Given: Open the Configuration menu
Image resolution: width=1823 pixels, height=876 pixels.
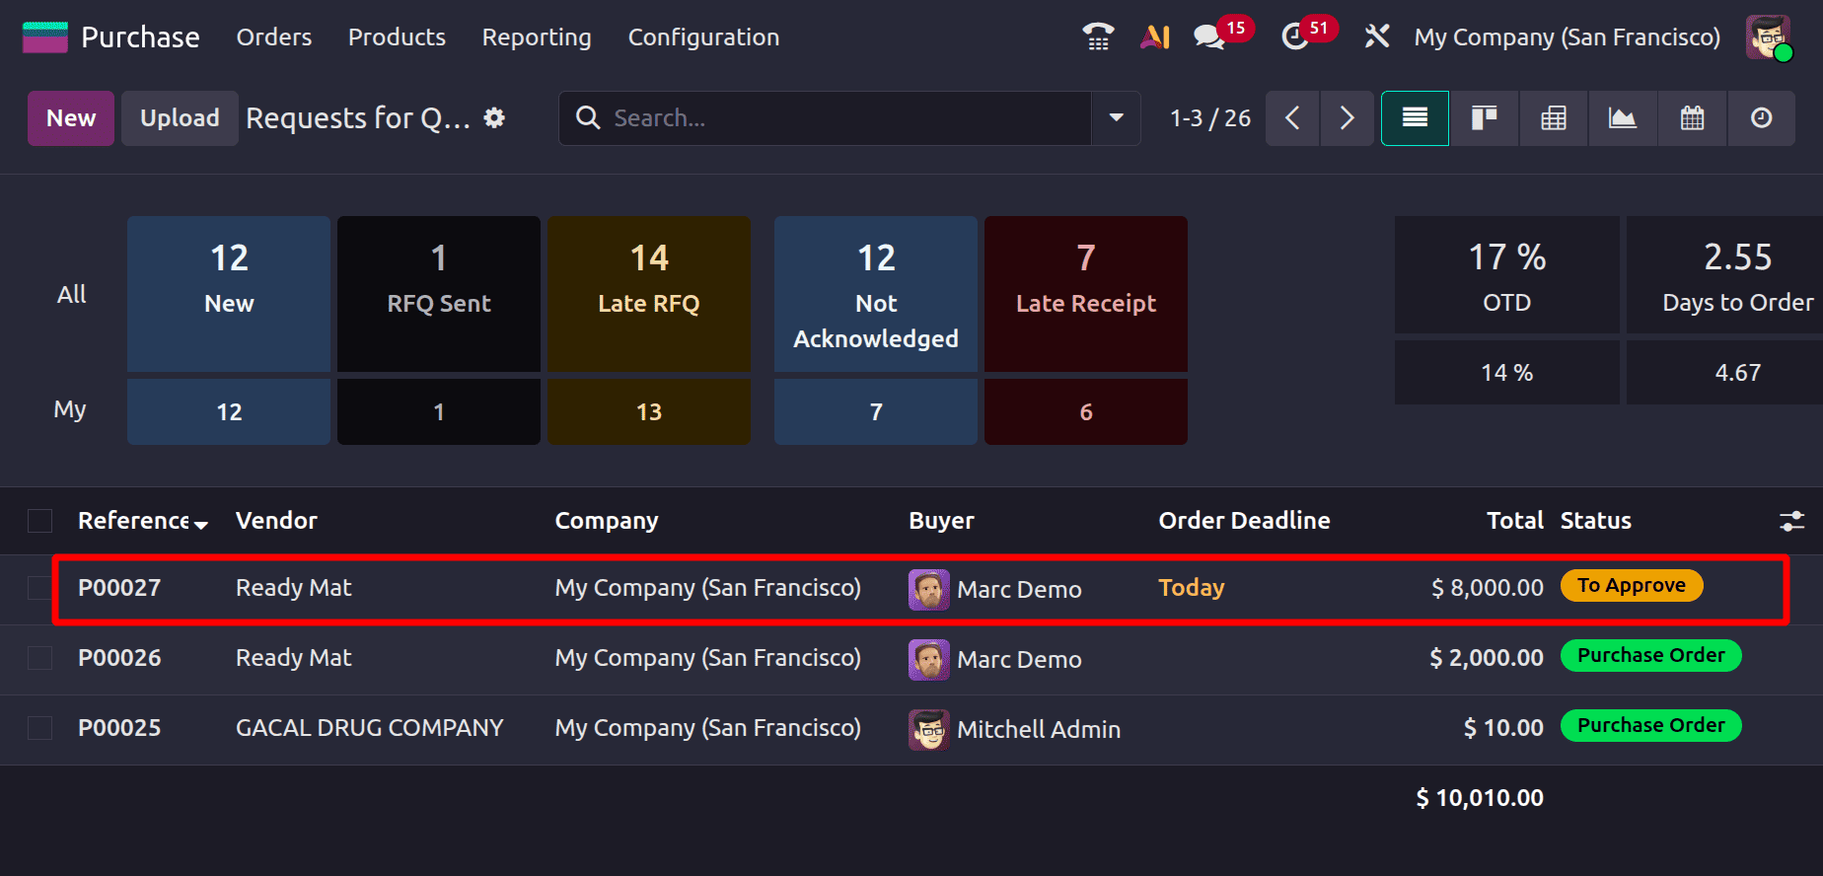Looking at the screenshot, I should coord(703,37).
